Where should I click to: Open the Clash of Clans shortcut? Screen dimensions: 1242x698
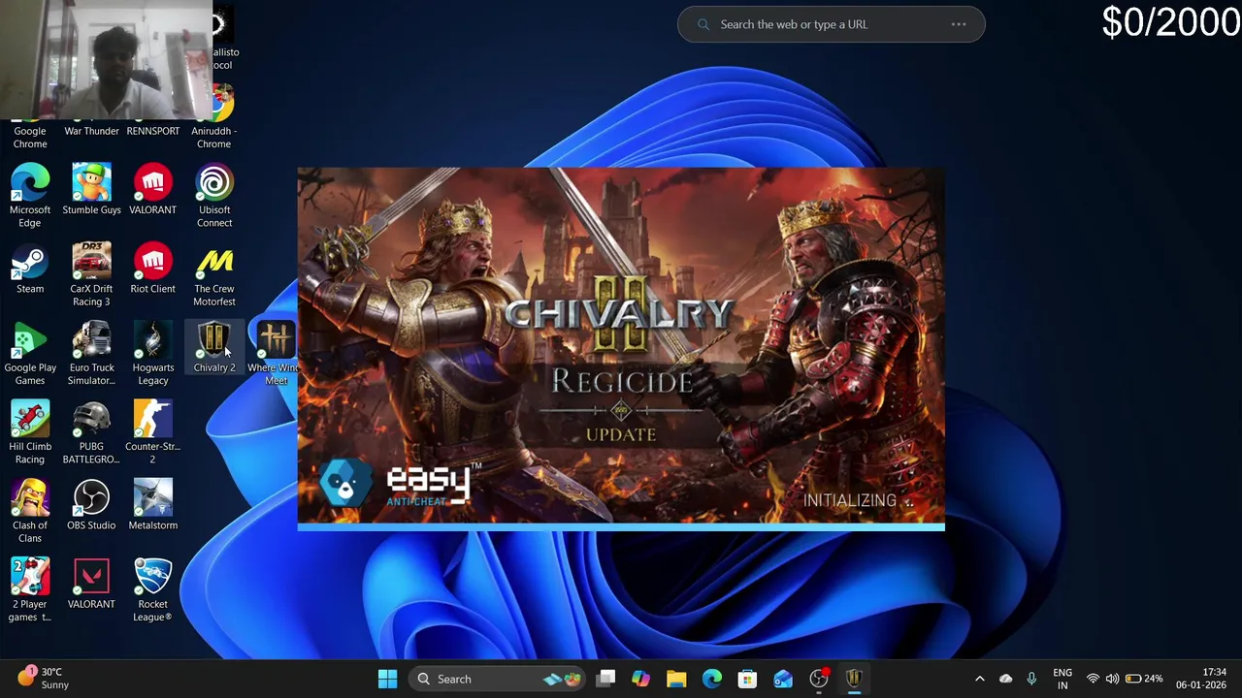point(30,512)
